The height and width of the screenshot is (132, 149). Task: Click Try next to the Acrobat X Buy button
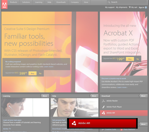[x=138, y=59]
